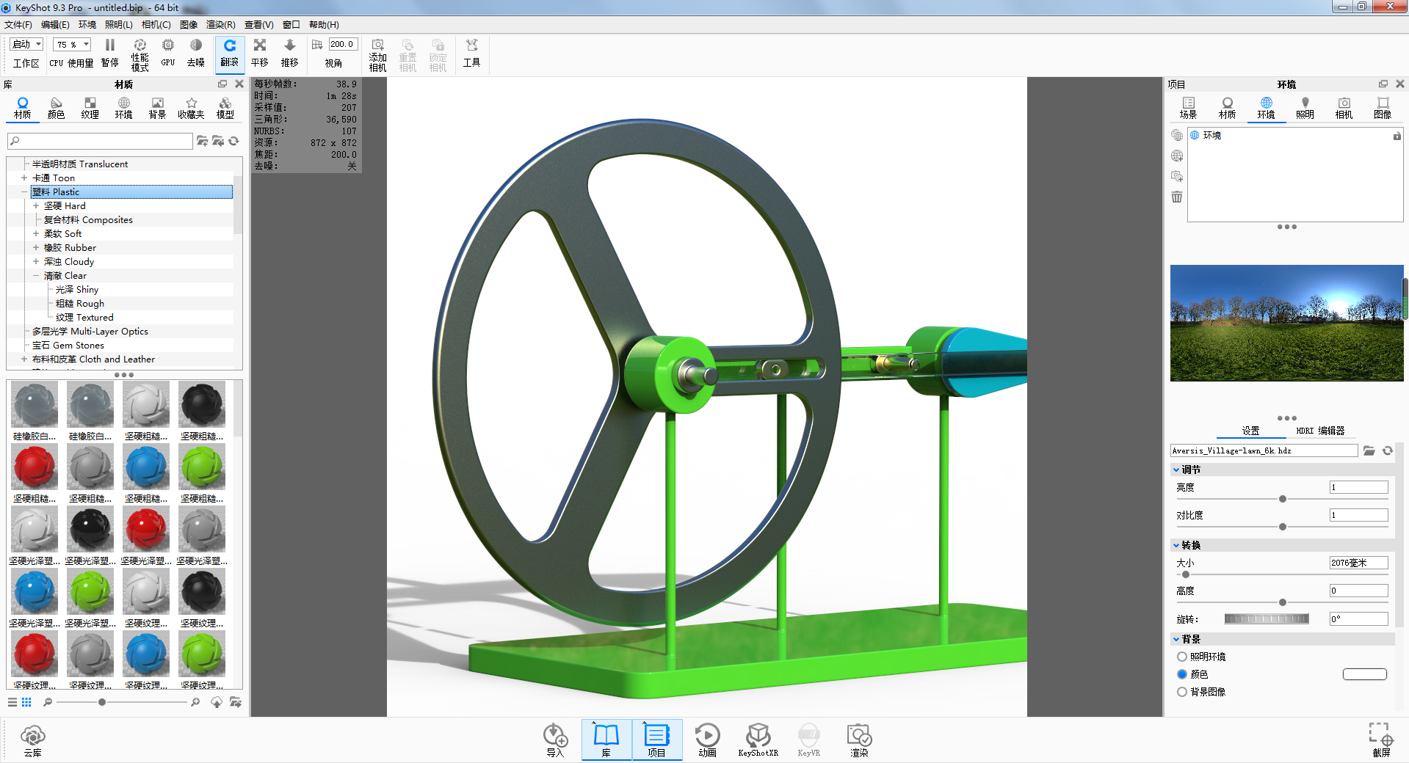Refresh the material library list icon

coord(234,141)
